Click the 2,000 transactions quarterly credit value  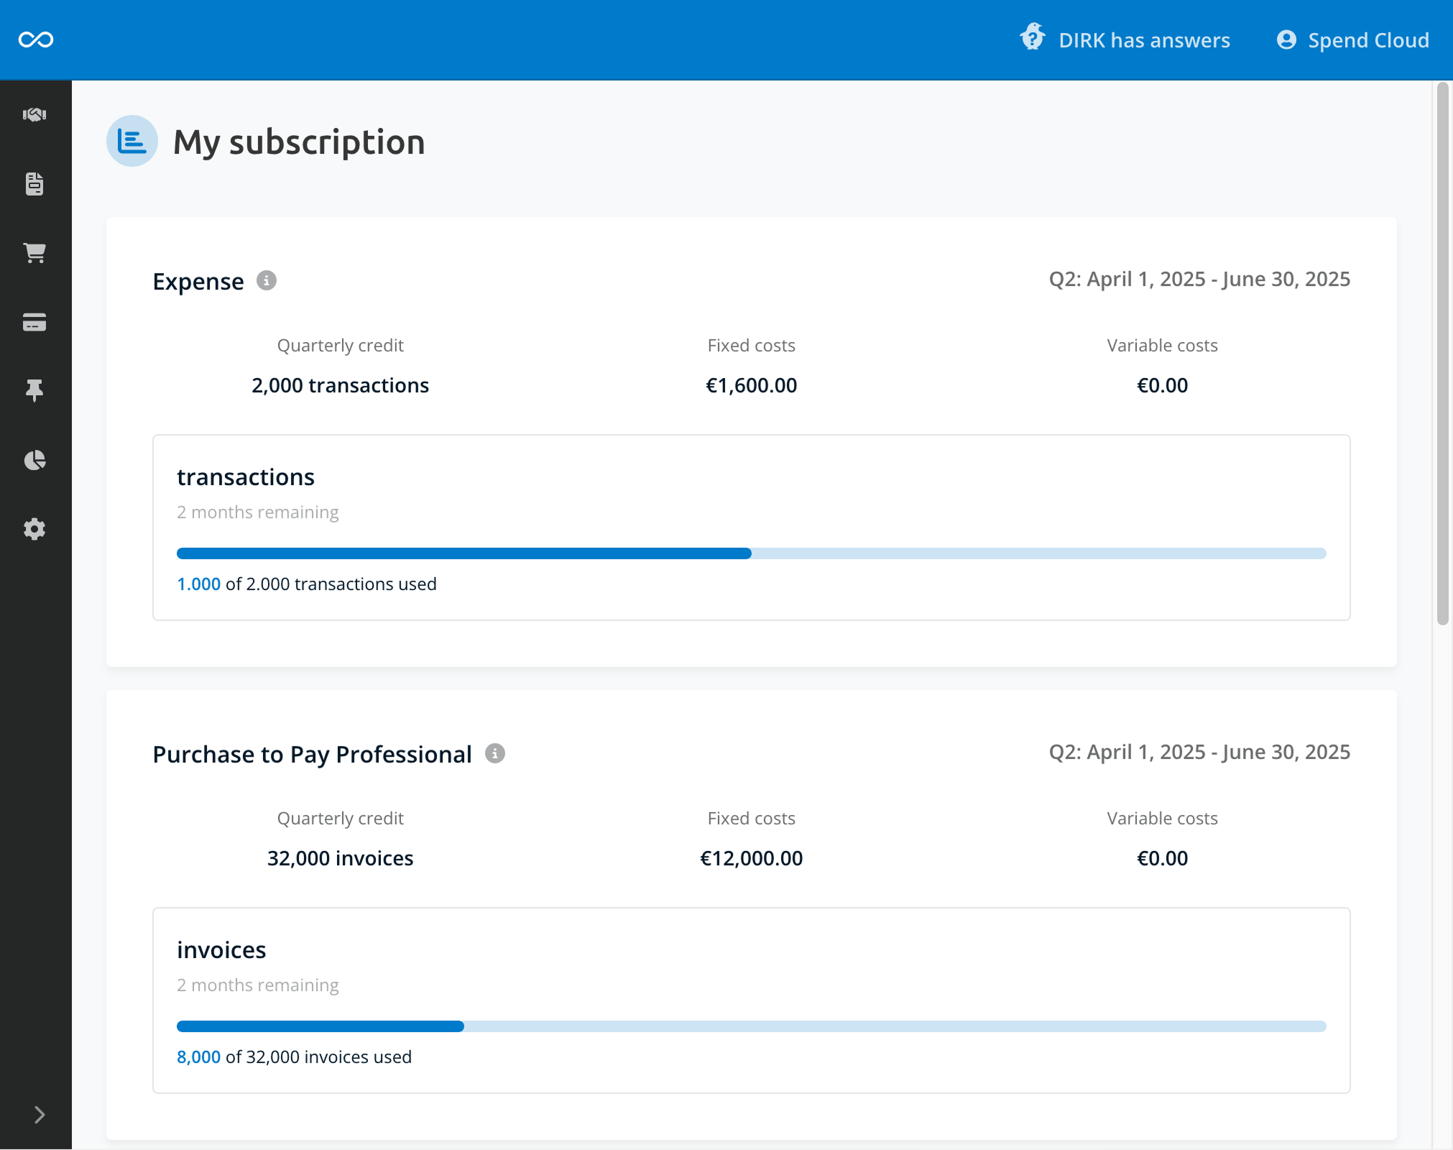[340, 385]
